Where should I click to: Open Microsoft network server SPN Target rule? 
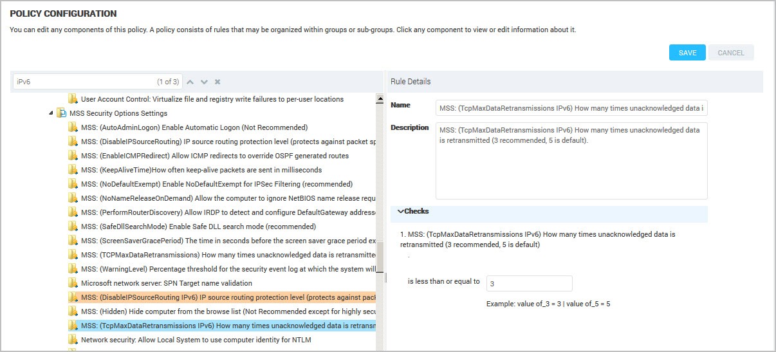[x=166, y=283]
